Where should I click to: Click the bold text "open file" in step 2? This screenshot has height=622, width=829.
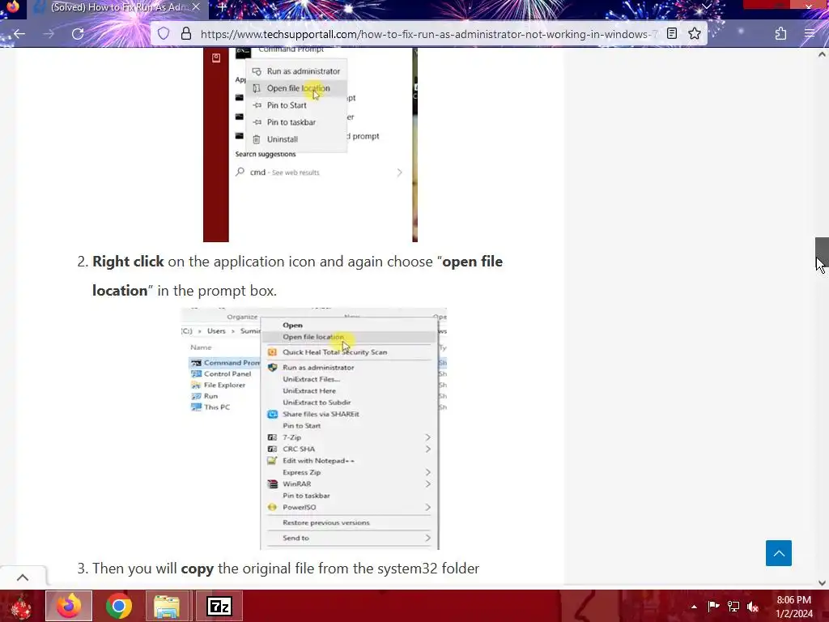[x=473, y=262]
